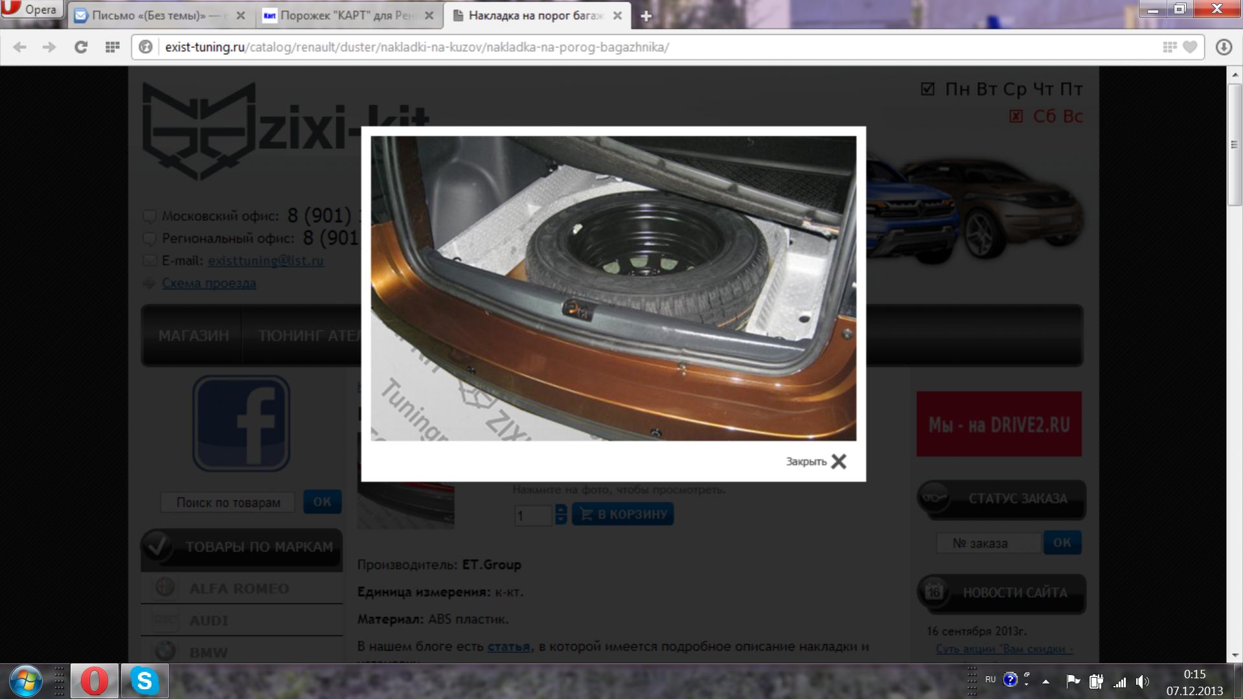Click the Facebook logo in the sidebar
This screenshot has height=699, width=1243.
coord(241,424)
